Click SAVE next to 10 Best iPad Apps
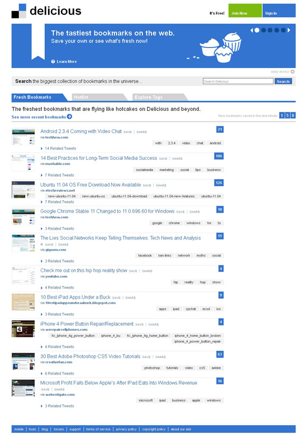Viewport: 306px width, 441px height. (x=117, y=298)
